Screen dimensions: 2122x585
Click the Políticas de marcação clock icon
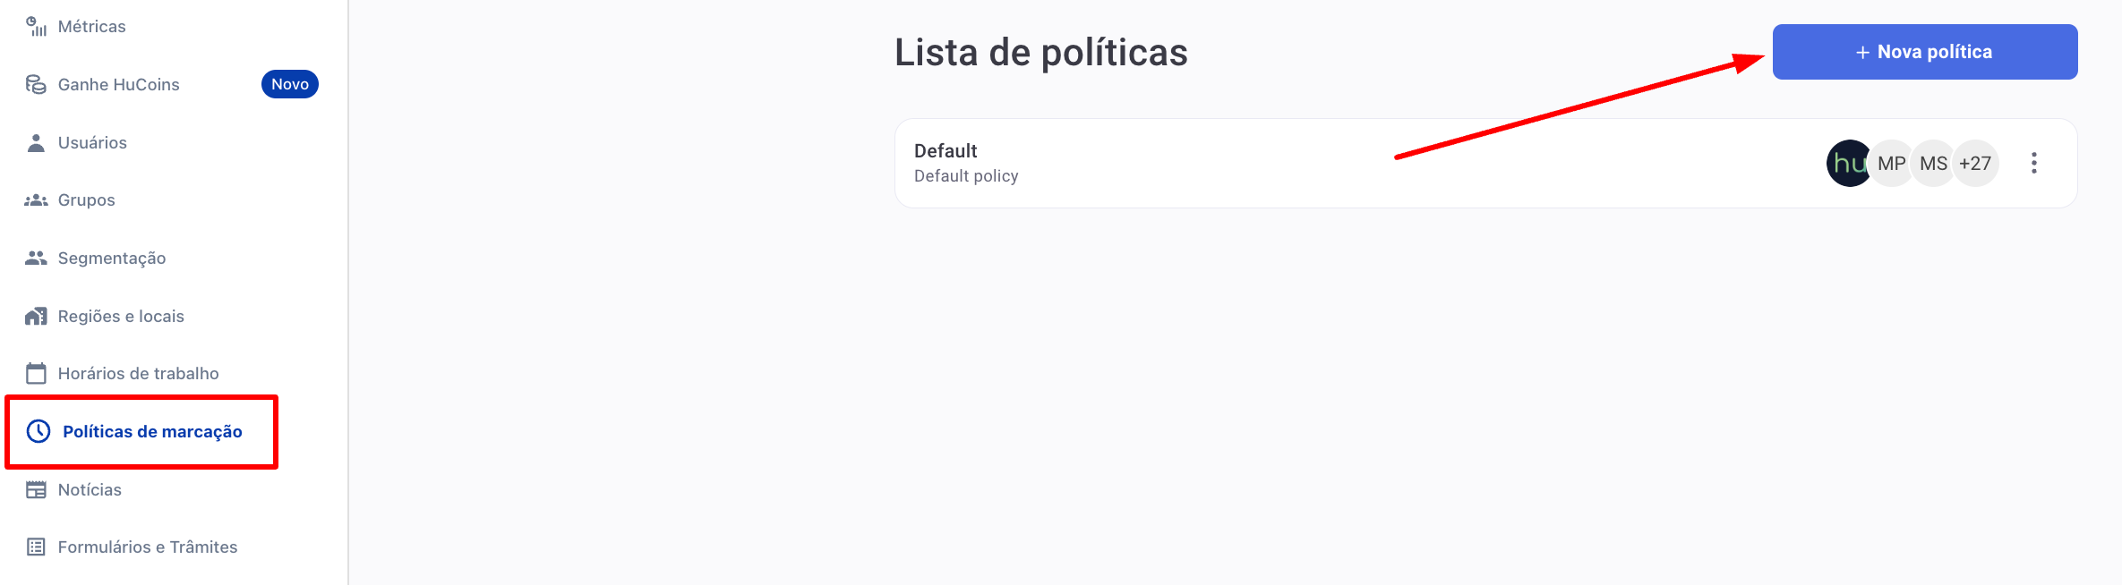coord(39,431)
